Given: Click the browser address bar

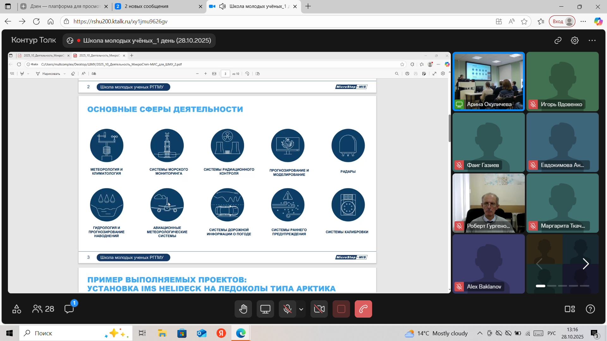Looking at the screenshot, I should (253, 21).
